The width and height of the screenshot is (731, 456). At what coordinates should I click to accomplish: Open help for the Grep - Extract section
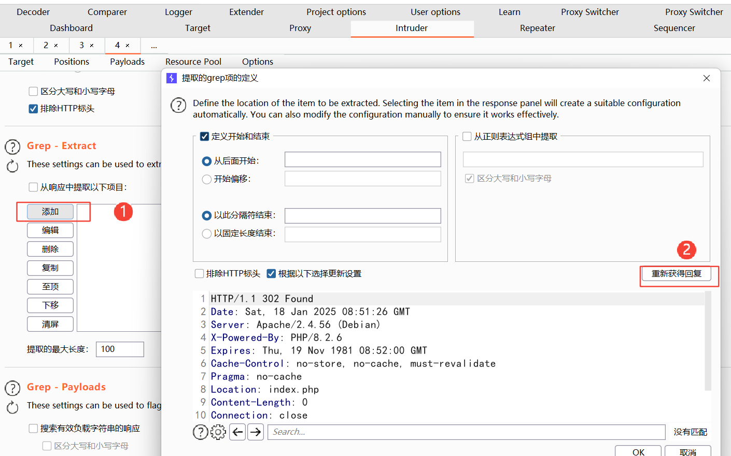[x=12, y=147]
